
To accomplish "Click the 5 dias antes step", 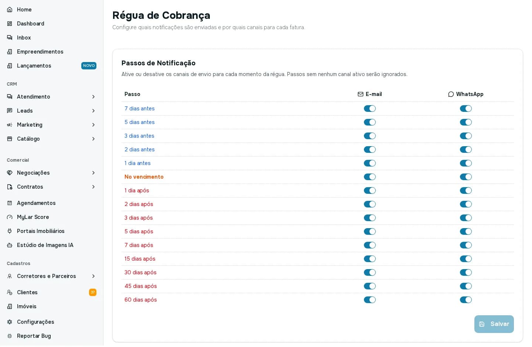I will [140, 122].
